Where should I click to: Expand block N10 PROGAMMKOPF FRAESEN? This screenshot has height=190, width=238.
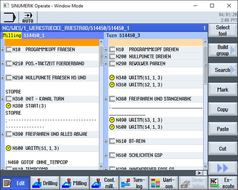pos(3,50)
